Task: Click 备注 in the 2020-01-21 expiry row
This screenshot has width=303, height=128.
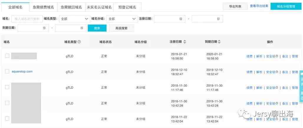Action: pyautogui.click(x=285, y=56)
